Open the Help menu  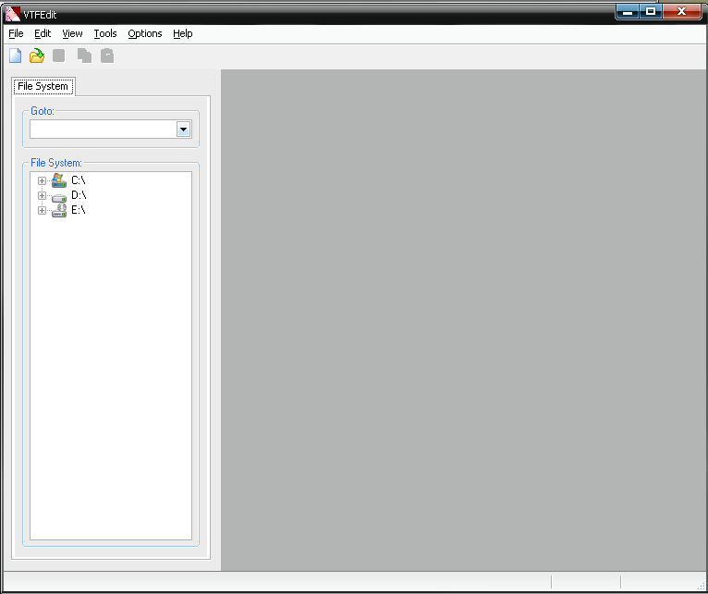[x=183, y=33]
